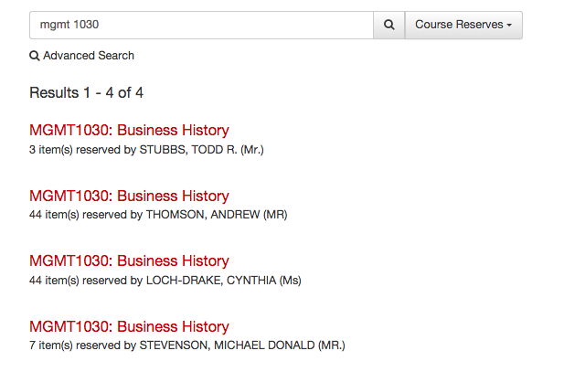Viewport: 564px width, 372px height.
Task: Open Business History reserved by THOMSON
Action: tap(129, 197)
